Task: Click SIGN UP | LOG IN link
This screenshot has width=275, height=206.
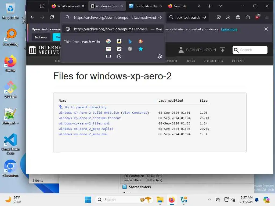Action: [201, 50]
